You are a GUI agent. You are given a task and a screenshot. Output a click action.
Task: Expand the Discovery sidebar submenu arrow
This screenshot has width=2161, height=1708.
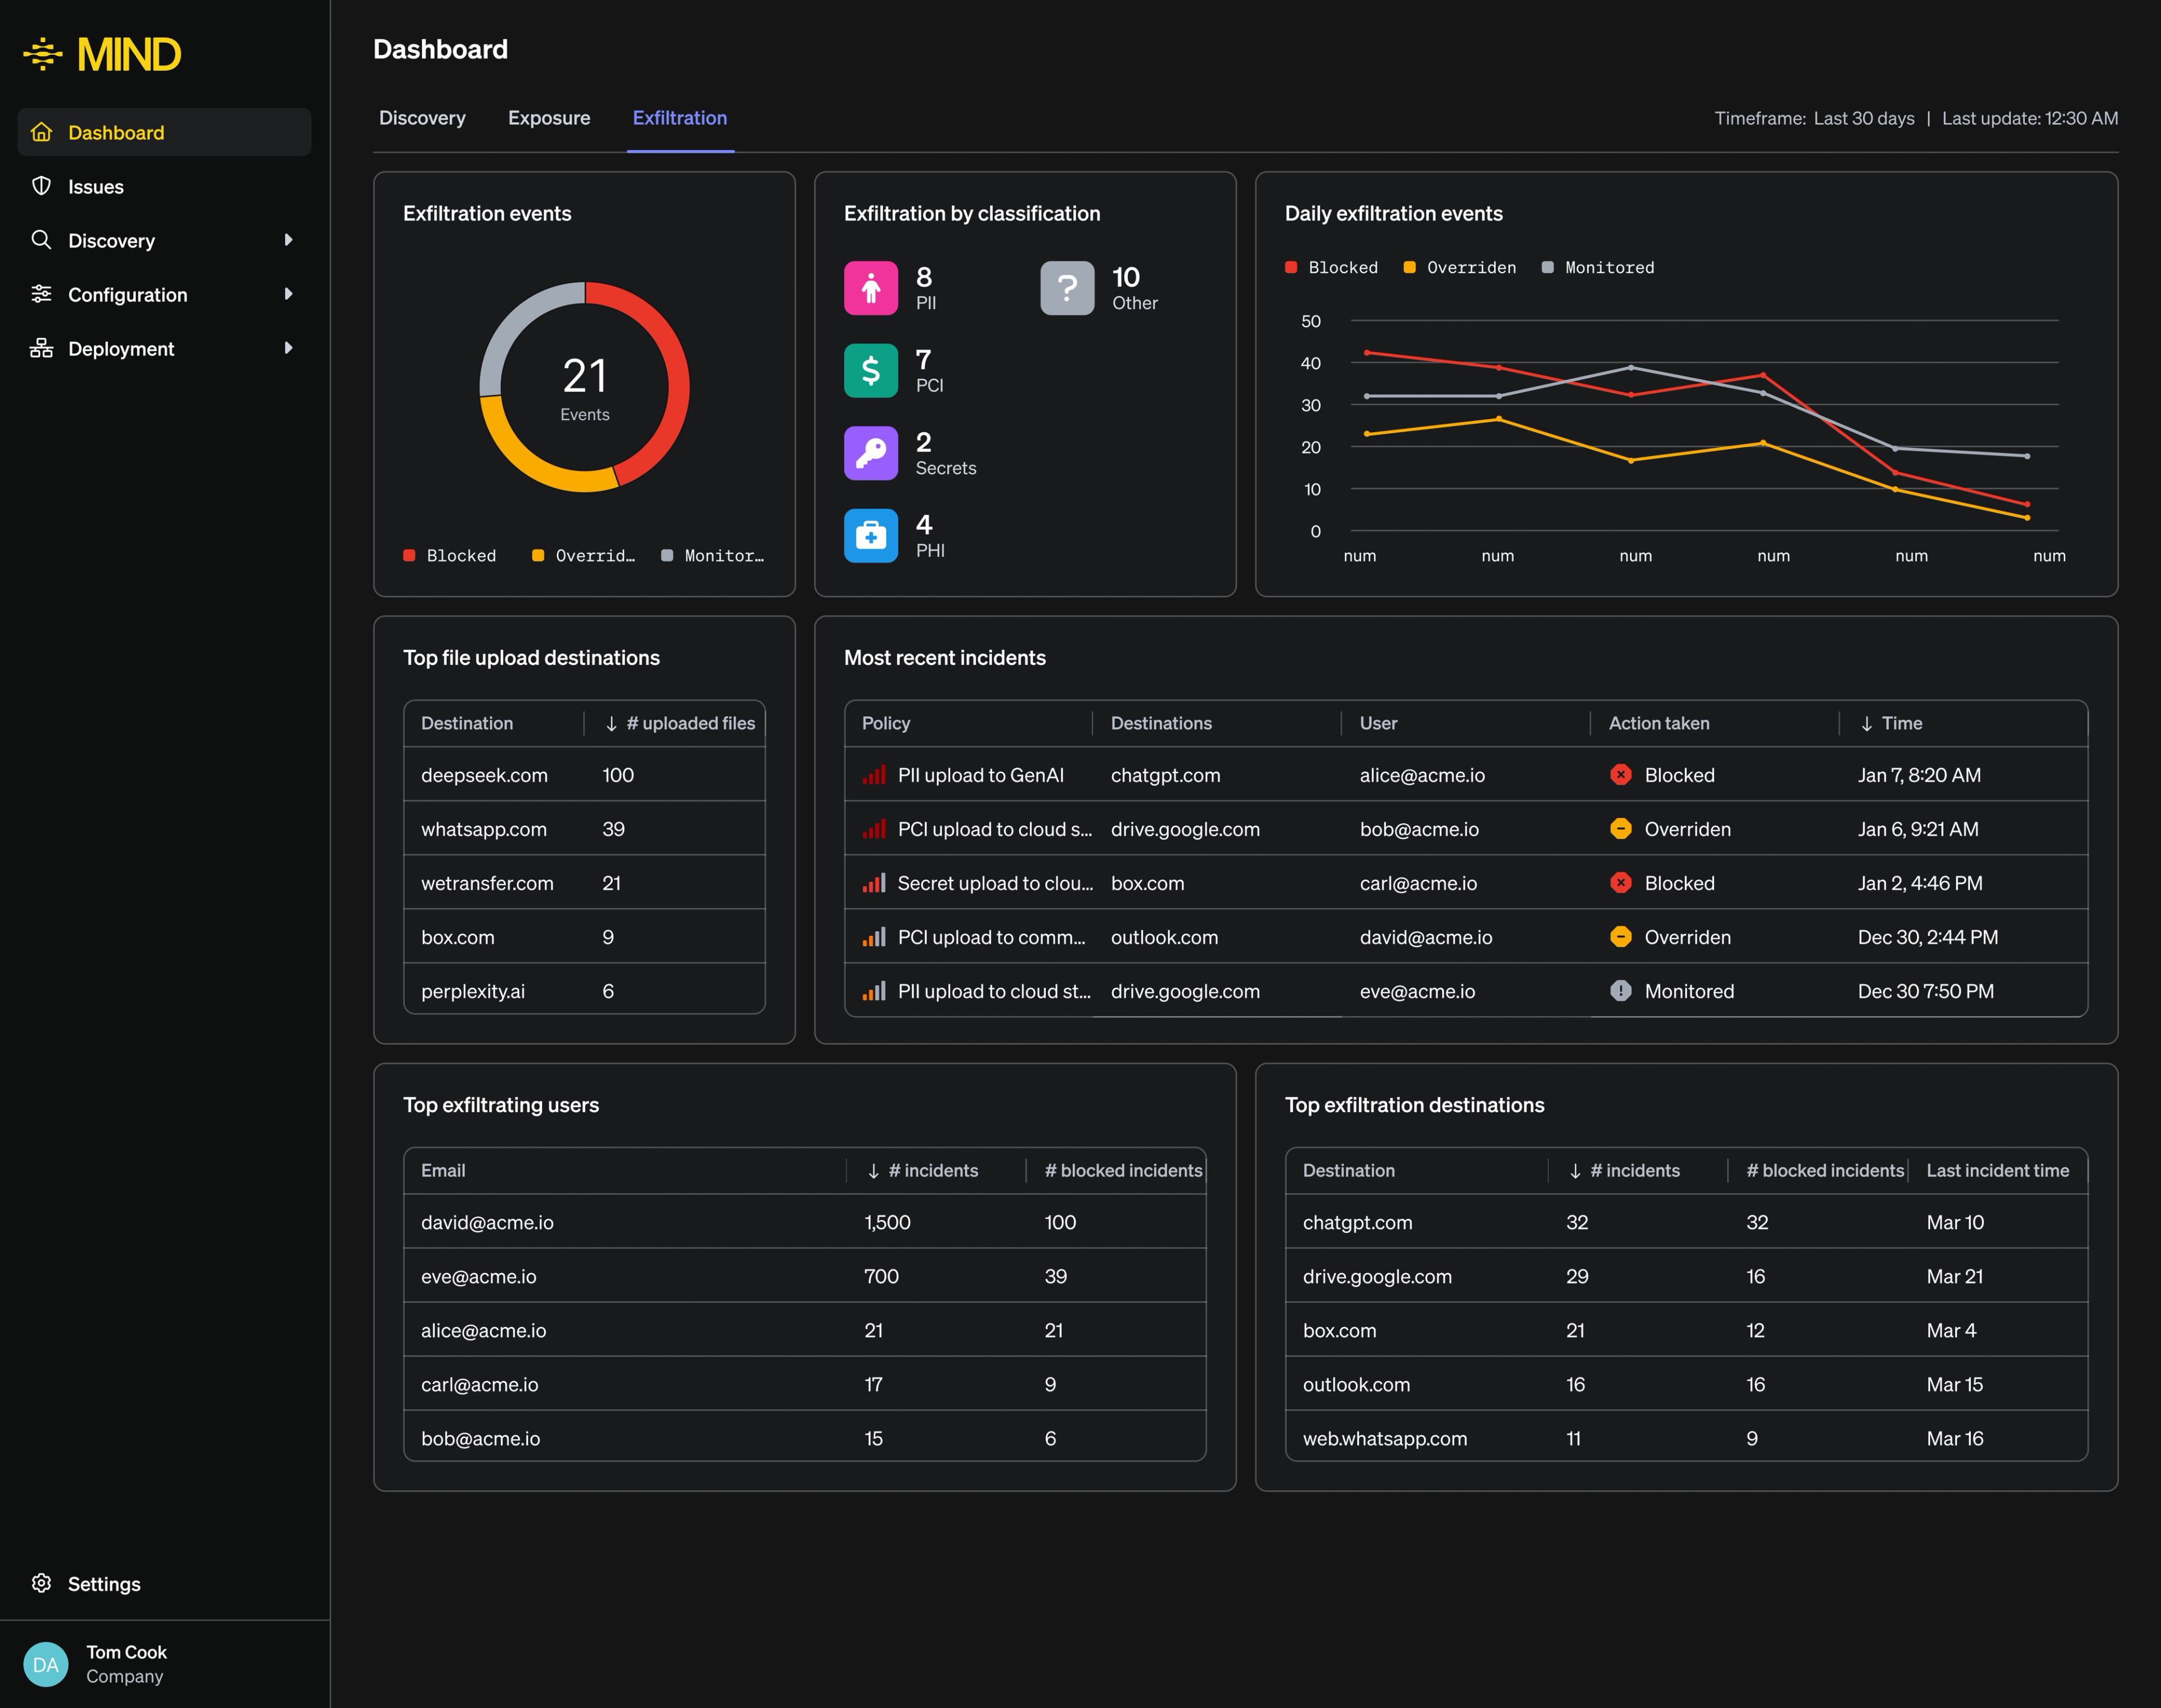pos(288,240)
